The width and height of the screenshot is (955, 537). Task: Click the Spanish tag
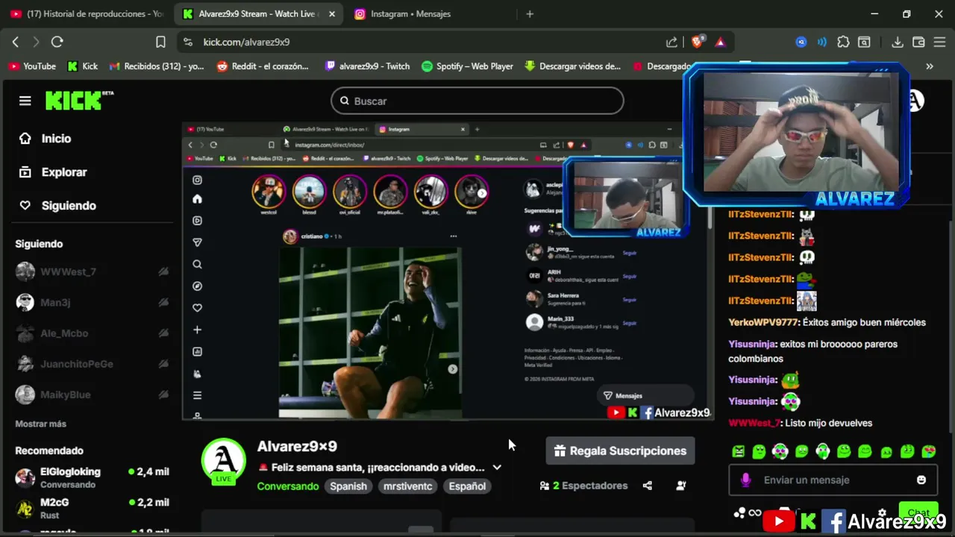348,486
